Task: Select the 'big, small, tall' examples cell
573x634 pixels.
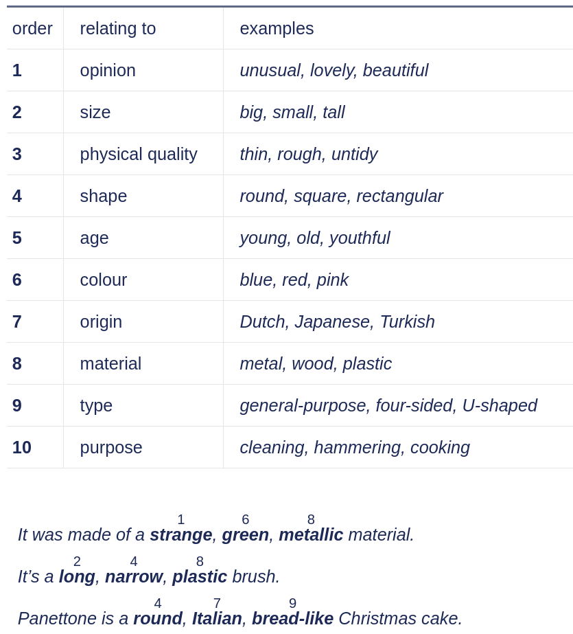Action: coord(292,112)
